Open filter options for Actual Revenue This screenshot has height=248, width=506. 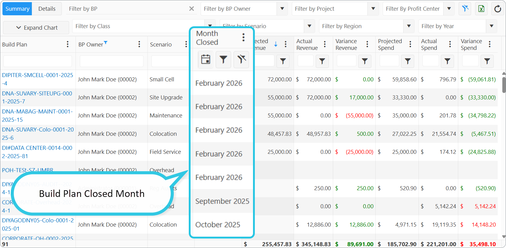(x=322, y=61)
